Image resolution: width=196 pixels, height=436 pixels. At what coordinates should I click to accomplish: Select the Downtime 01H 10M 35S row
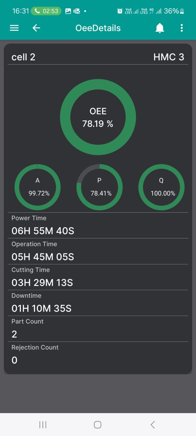click(x=98, y=303)
